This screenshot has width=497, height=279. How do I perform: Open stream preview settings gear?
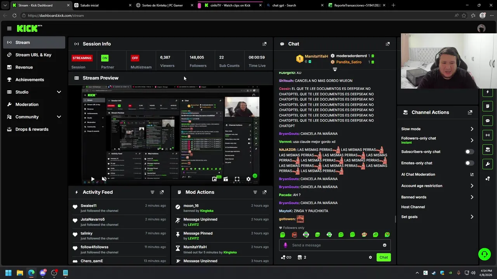click(x=248, y=179)
